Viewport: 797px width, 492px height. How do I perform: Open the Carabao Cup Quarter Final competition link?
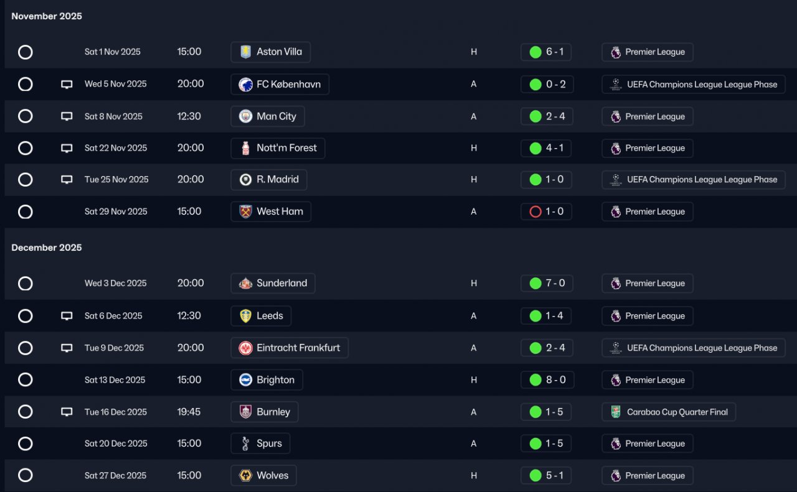669,412
